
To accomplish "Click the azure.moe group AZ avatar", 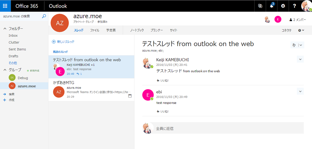I will pyautogui.click(x=60, y=23).
